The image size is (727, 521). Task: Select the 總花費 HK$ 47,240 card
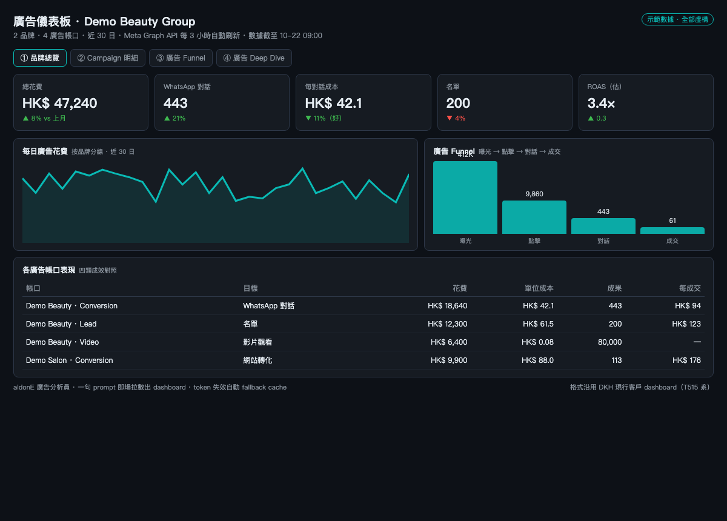point(81,102)
